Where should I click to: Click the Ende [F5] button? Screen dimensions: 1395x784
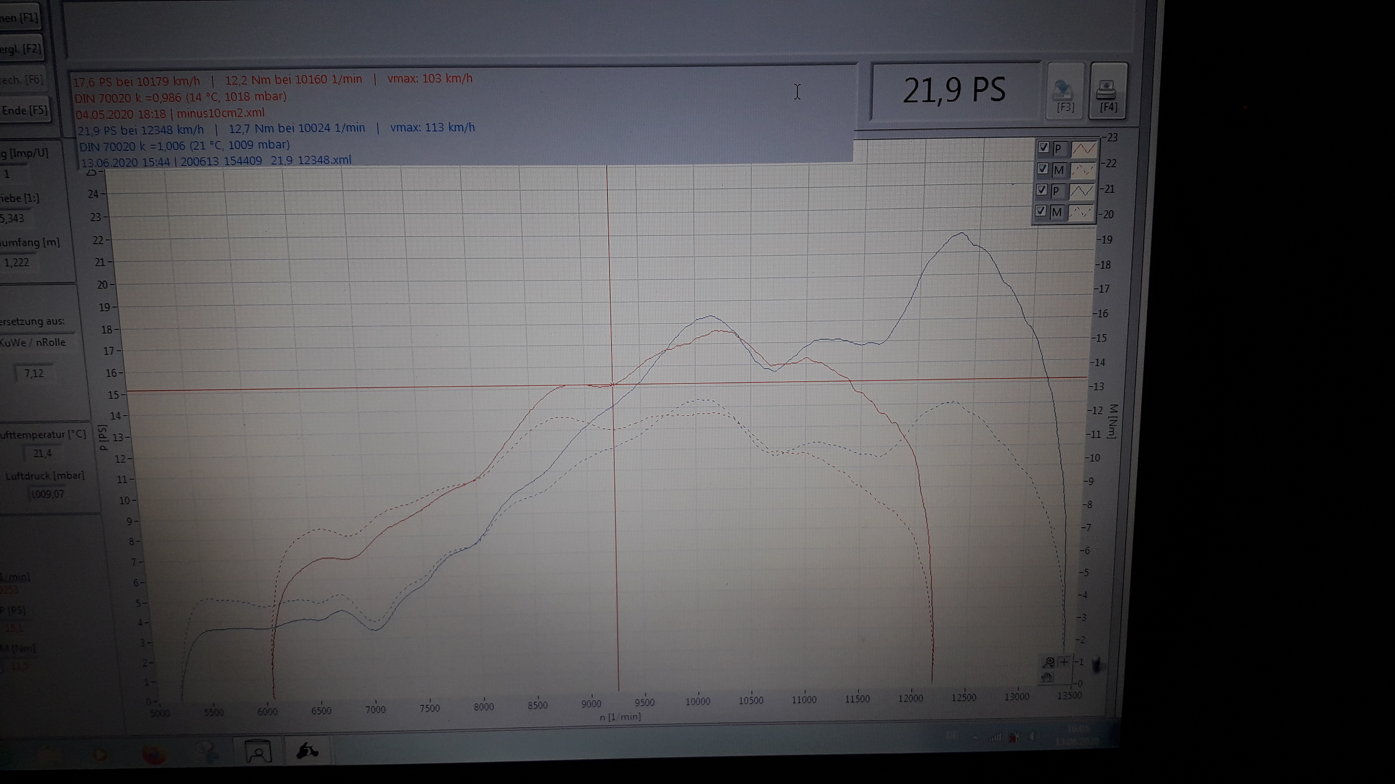(25, 110)
